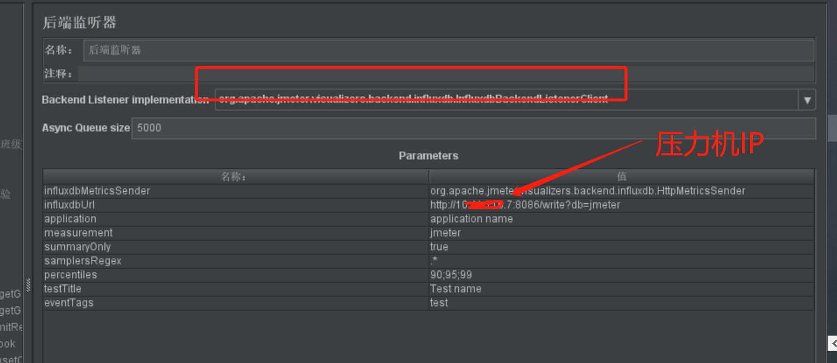
Task: Click the influxdbUrl value with 8086 port
Action: [622, 205]
